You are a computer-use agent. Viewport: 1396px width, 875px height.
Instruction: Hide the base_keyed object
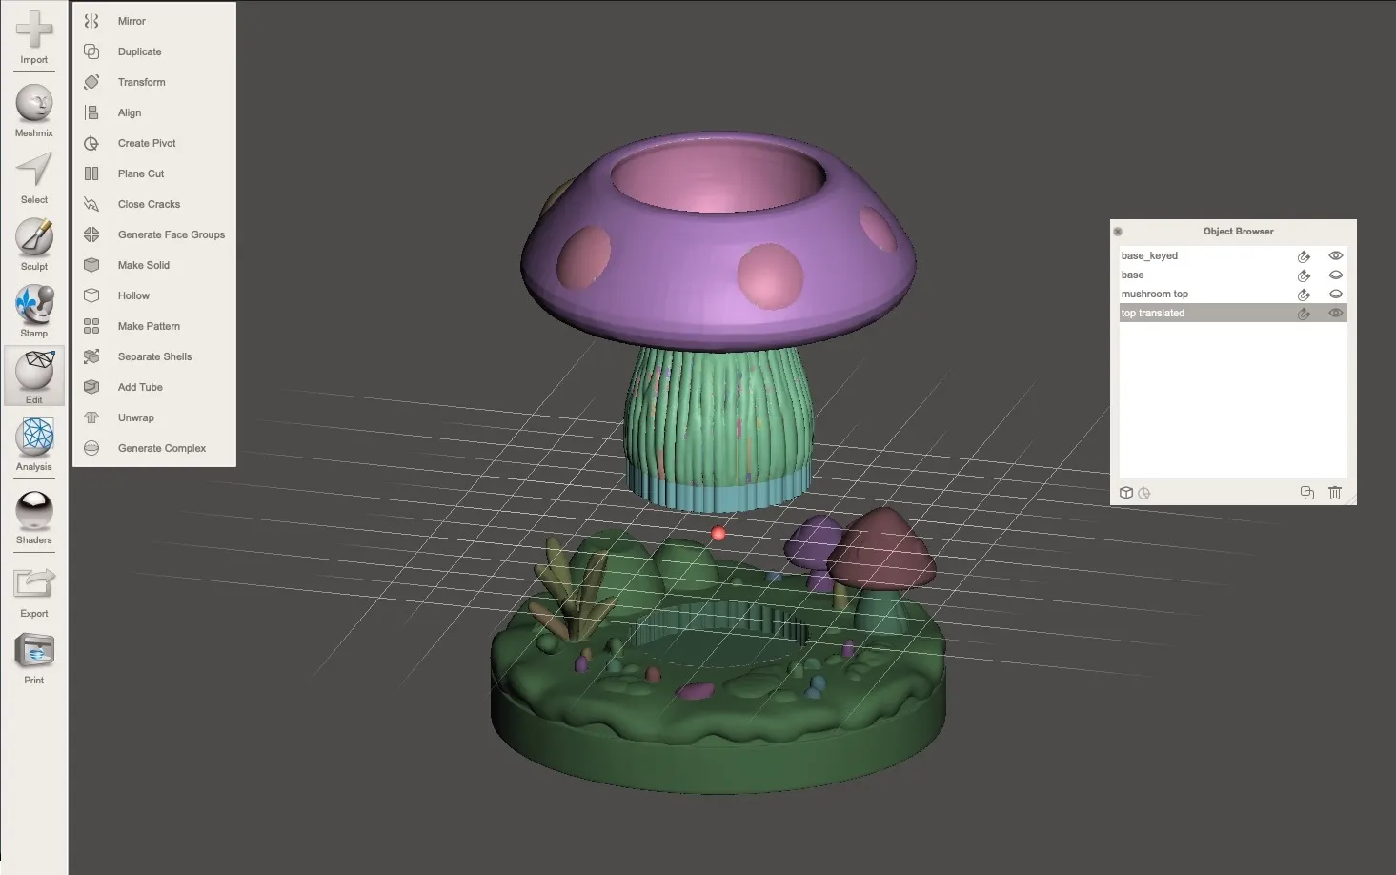[1335, 255]
